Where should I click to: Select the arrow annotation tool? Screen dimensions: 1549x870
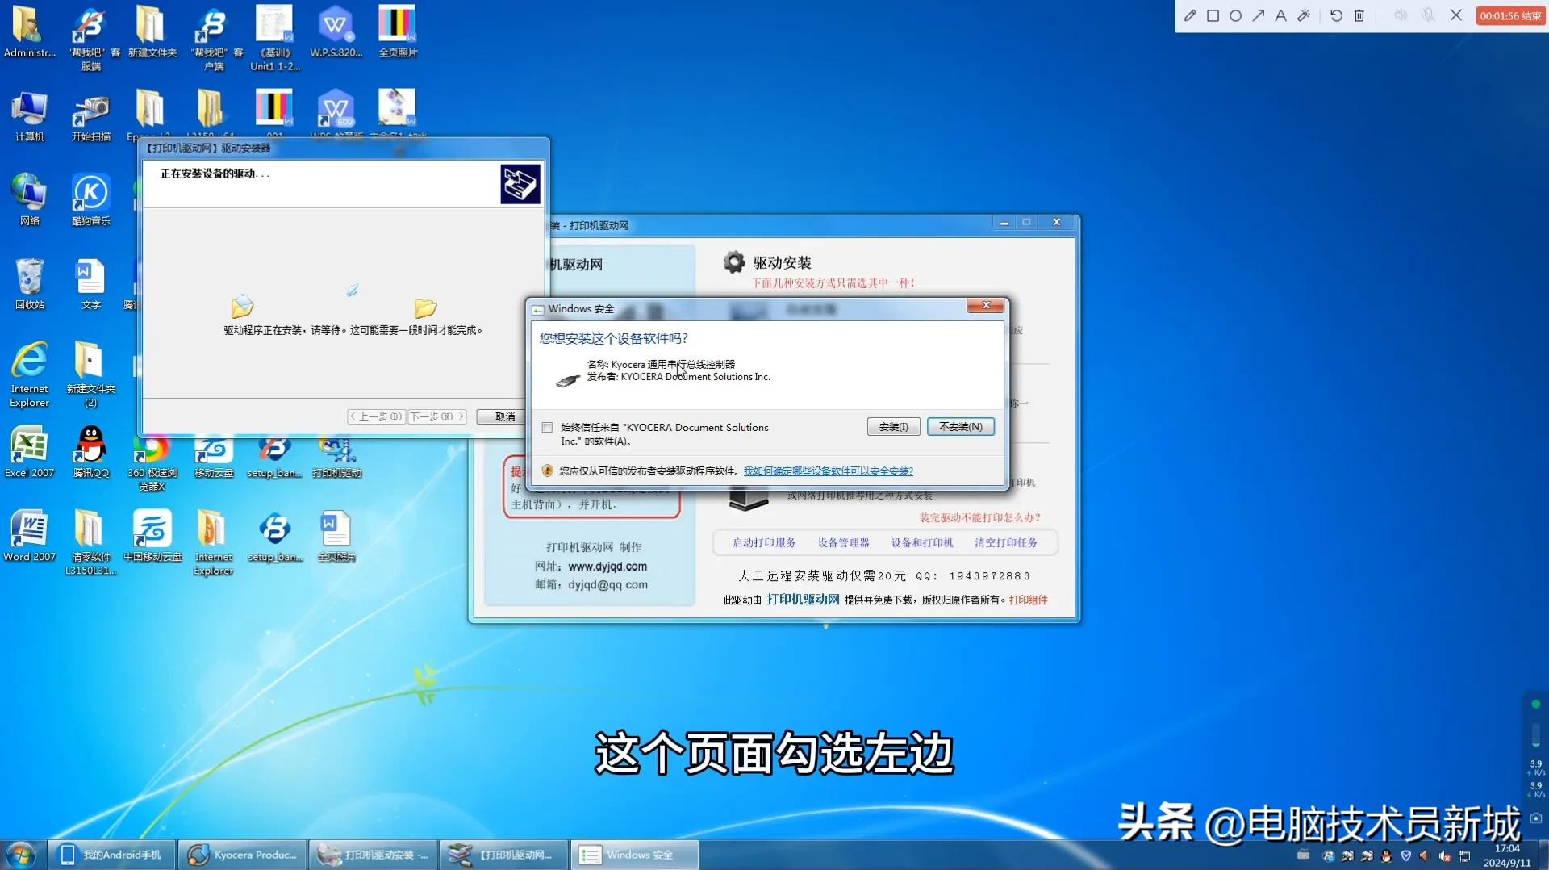[x=1258, y=15]
